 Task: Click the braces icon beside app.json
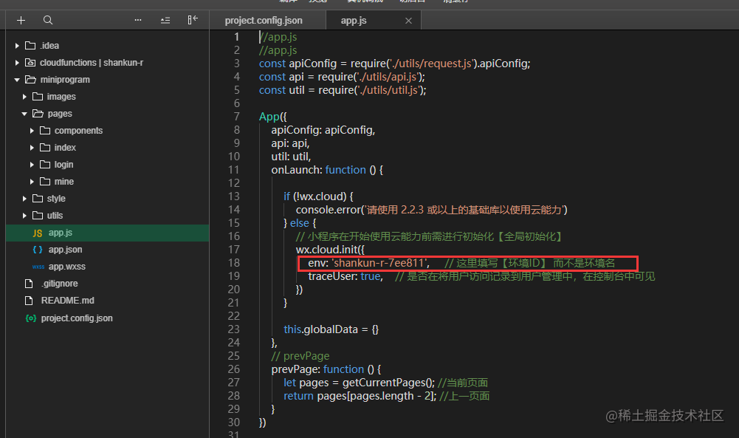(38, 250)
